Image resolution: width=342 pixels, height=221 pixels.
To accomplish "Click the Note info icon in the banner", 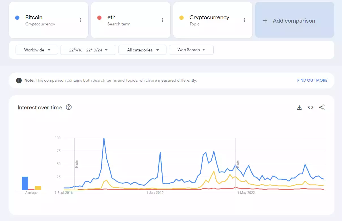I will click(19, 80).
